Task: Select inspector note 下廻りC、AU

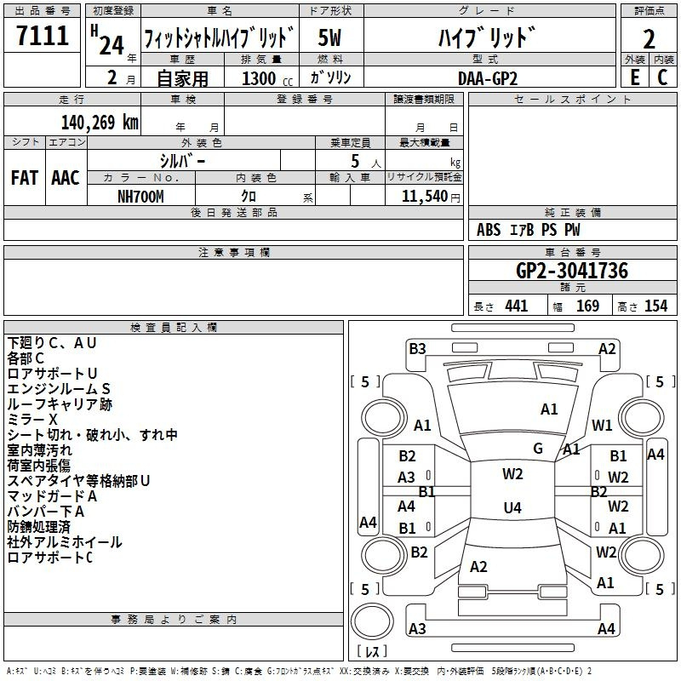Action: click(x=51, y=343)
